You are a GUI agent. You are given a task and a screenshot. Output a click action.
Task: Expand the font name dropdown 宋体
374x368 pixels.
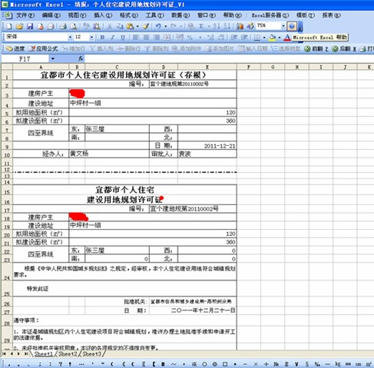click(x=70, y=38)
